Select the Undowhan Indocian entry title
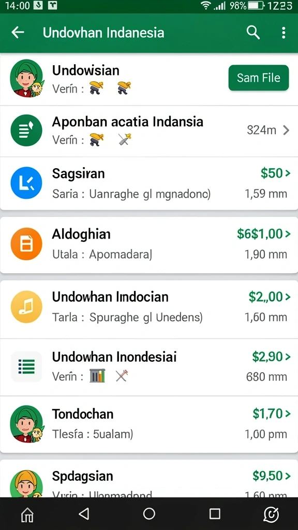The image size is (298, 530). click(x=110, y=297)
